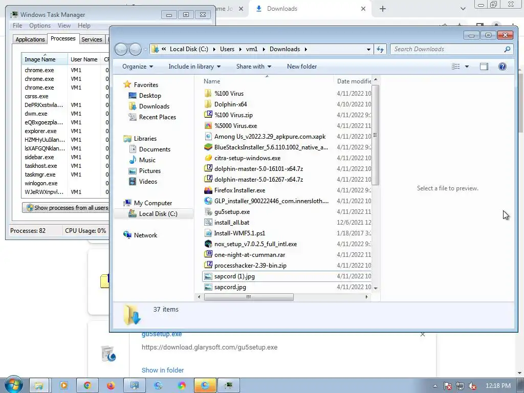Click the vertical scrollbar thumb in file list
This screenshot has height=393, width=524.
click(375, 135)
